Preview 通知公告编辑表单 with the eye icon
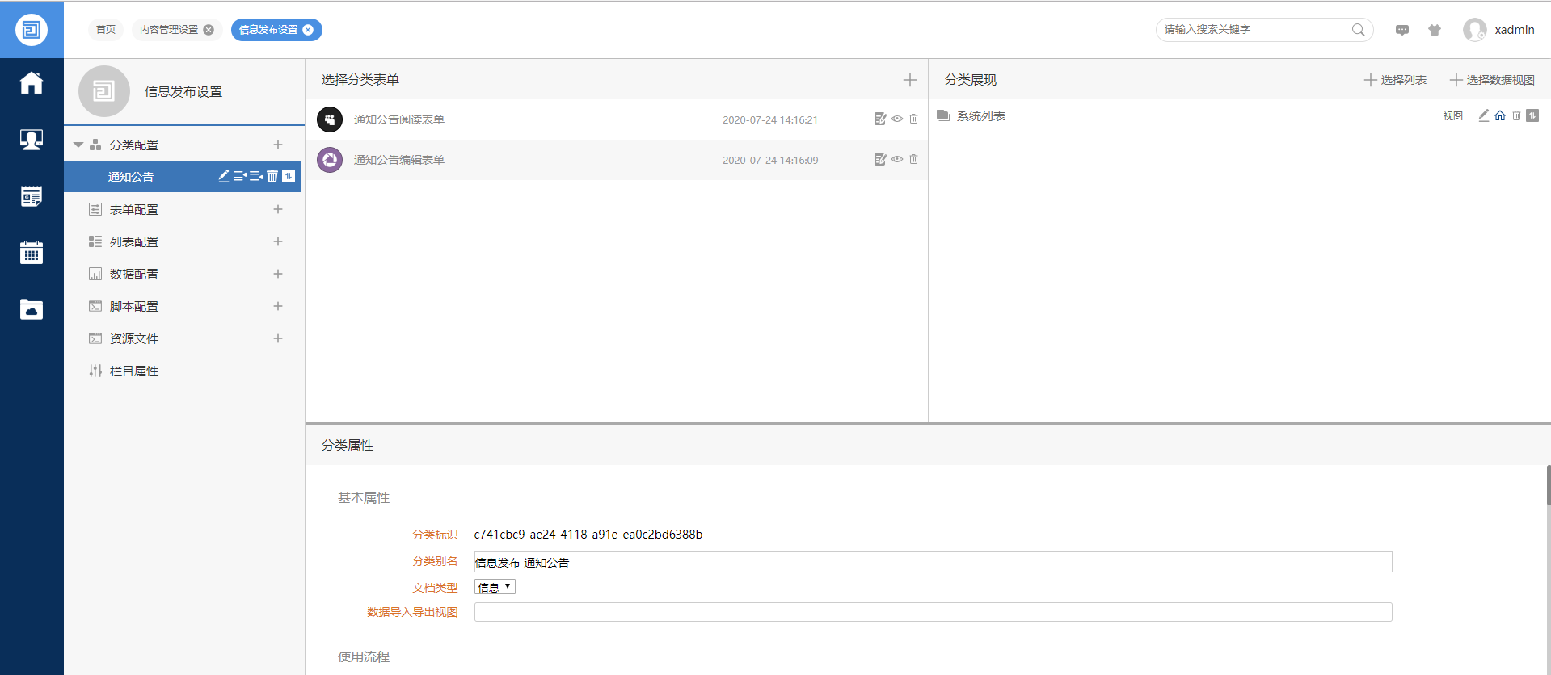Screen dimensions: 1551x675 (x=897, y=159)
